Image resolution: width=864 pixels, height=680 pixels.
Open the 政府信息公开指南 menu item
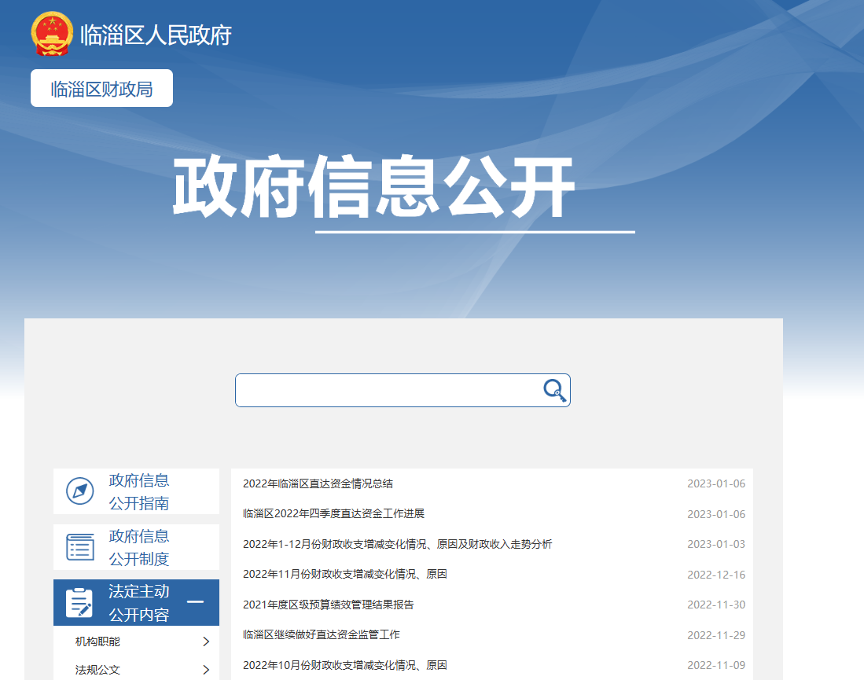[139, 492]
